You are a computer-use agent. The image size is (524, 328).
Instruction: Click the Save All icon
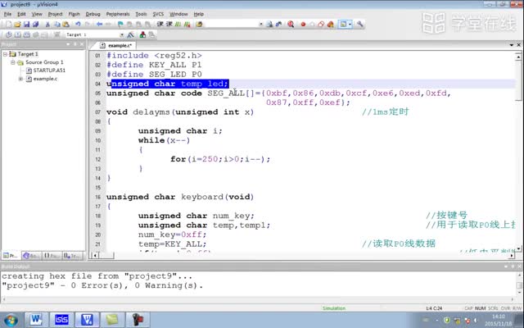(x=35, y=24)
